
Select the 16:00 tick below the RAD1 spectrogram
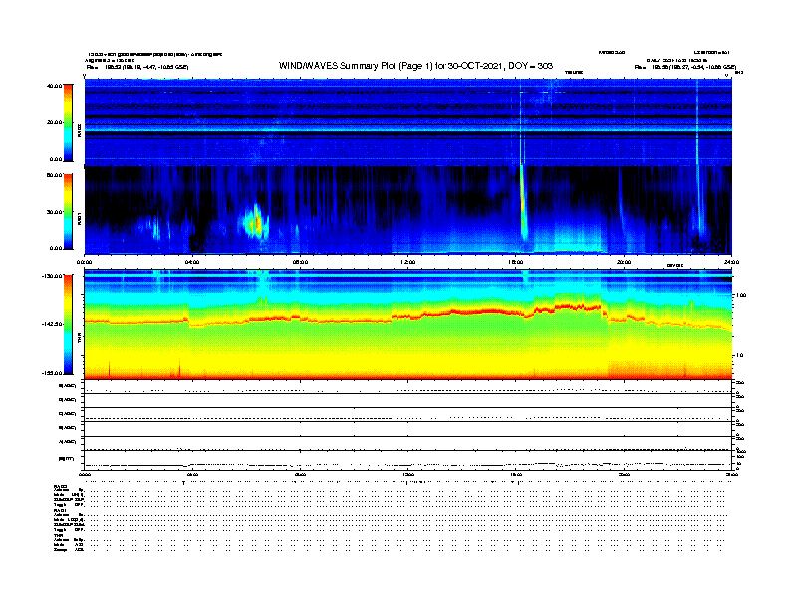point(516,262)
